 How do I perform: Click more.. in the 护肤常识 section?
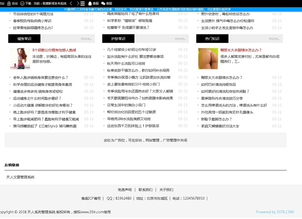pyautogui.click(x=180, y=39)
